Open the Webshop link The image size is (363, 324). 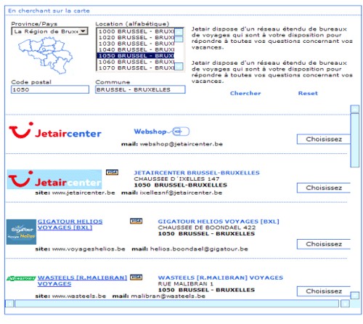coord(150,131)
